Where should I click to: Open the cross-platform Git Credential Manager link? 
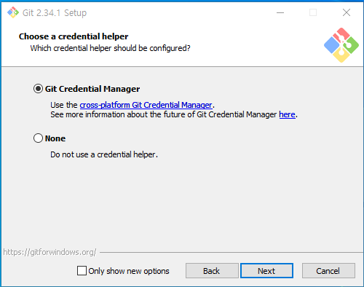point(146,105)
